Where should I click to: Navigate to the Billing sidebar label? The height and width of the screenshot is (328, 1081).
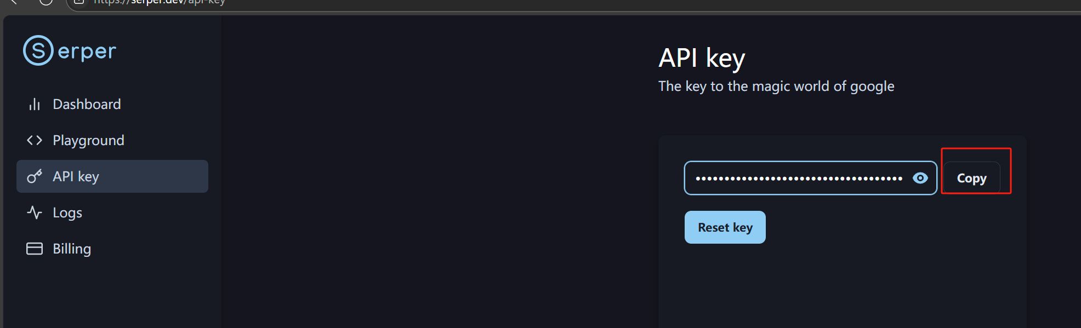click(72, 249)
